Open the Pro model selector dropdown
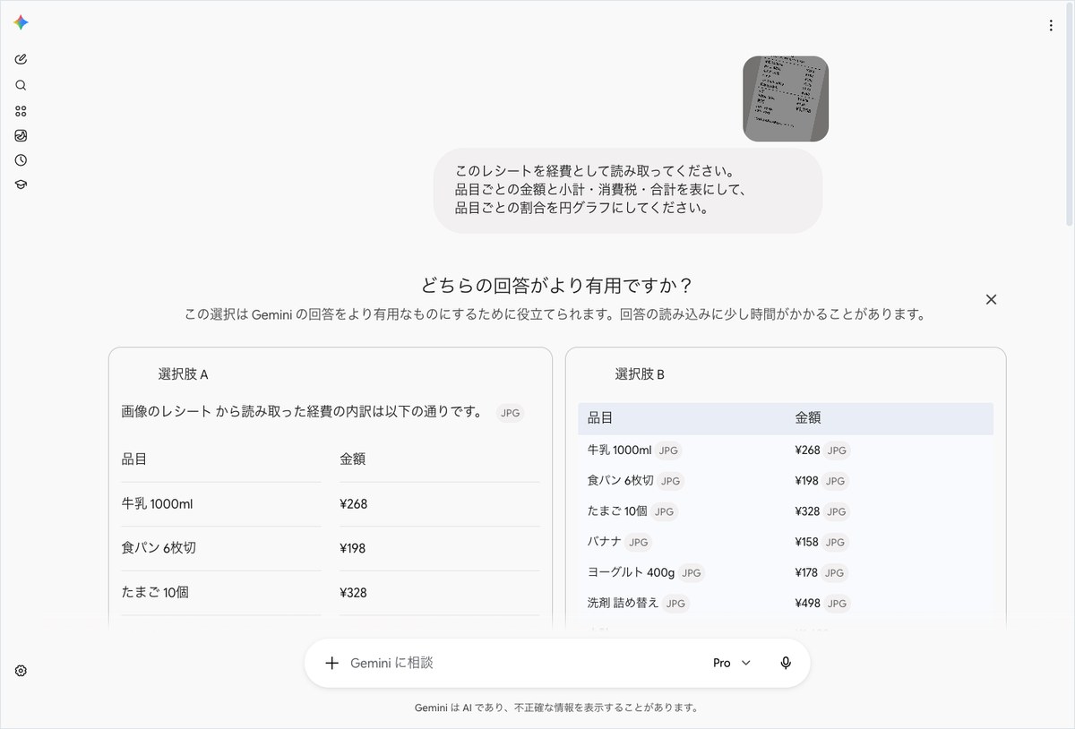The width and height of the screenshot is (1075, 729). point(732,663)
